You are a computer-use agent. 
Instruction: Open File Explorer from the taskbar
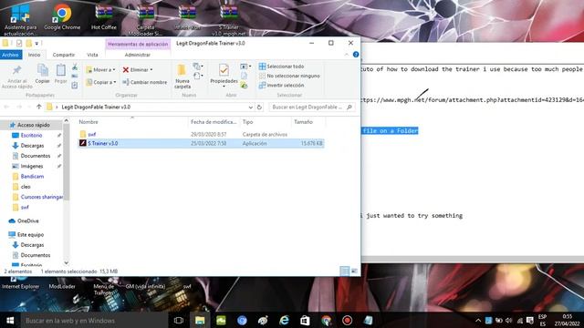tap(200, 320)
